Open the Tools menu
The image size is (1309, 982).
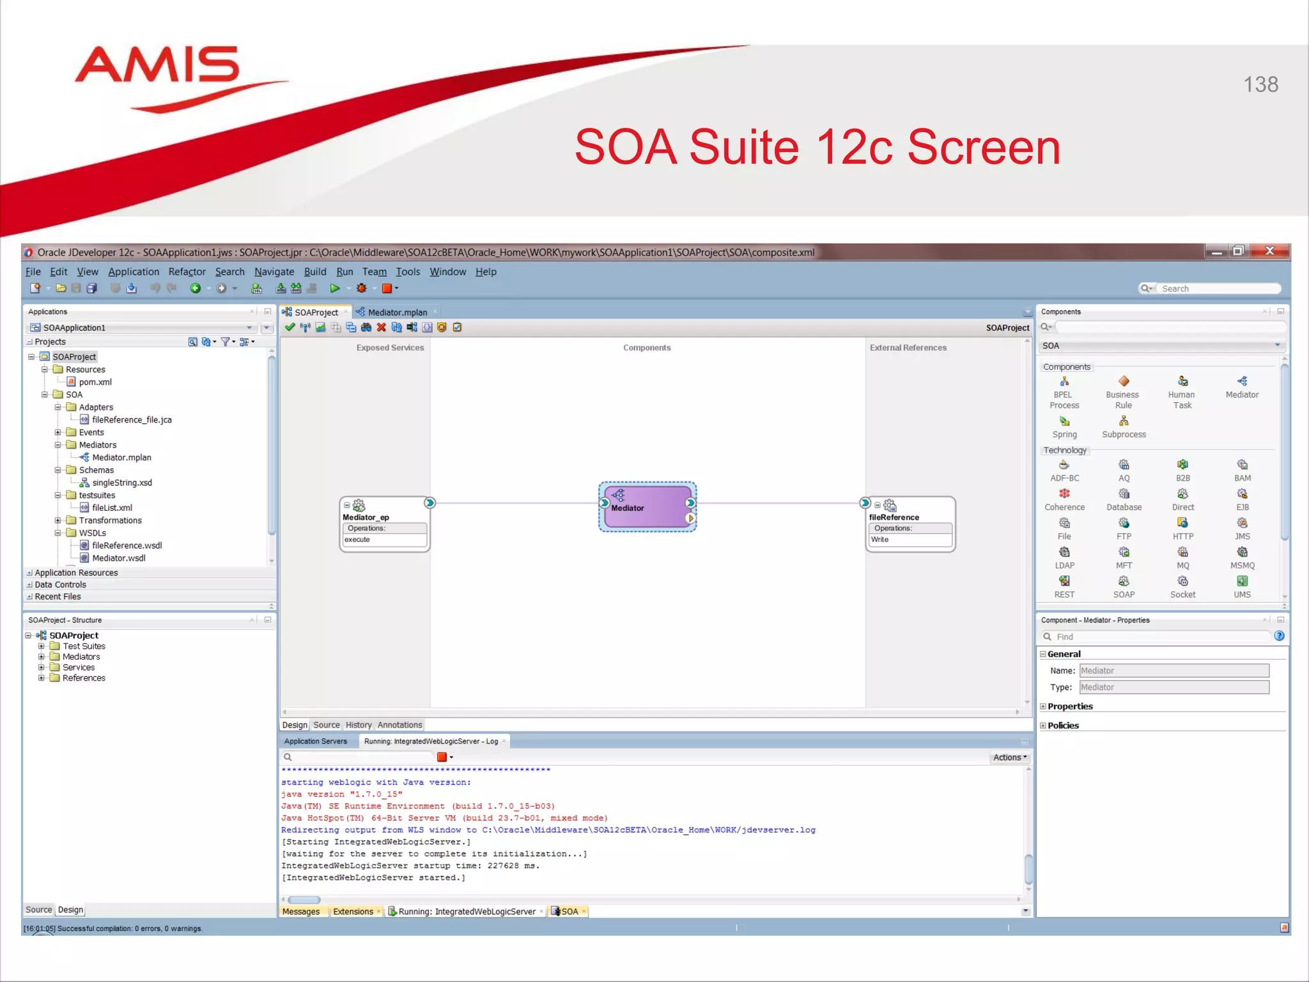click(x=408, y=272)
